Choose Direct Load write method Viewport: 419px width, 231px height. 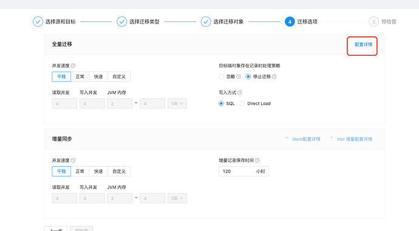242,104
